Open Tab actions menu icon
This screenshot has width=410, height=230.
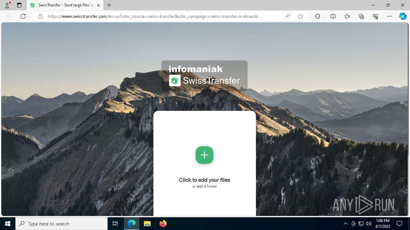click(x=19, y=5)
